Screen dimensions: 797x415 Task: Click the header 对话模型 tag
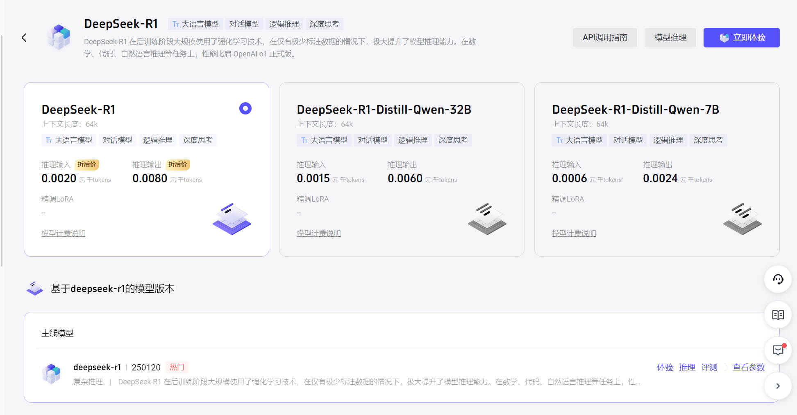point(244,24)
